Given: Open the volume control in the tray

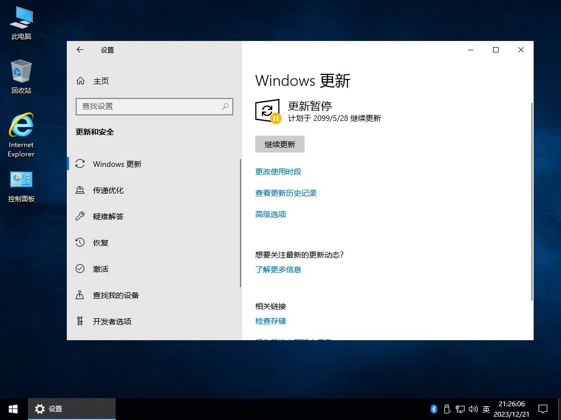Looking at the screenshot, I should coord(473,409).
